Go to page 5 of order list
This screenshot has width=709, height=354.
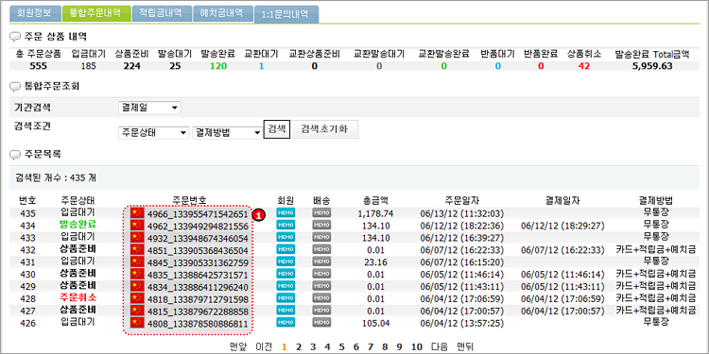[341, 346]
